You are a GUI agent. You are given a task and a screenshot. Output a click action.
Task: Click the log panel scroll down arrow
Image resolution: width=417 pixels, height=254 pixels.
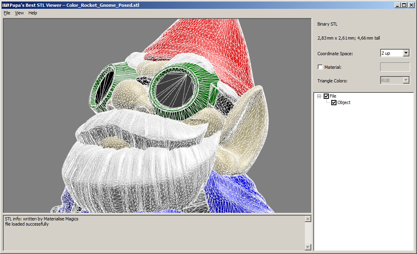[308, 247]
